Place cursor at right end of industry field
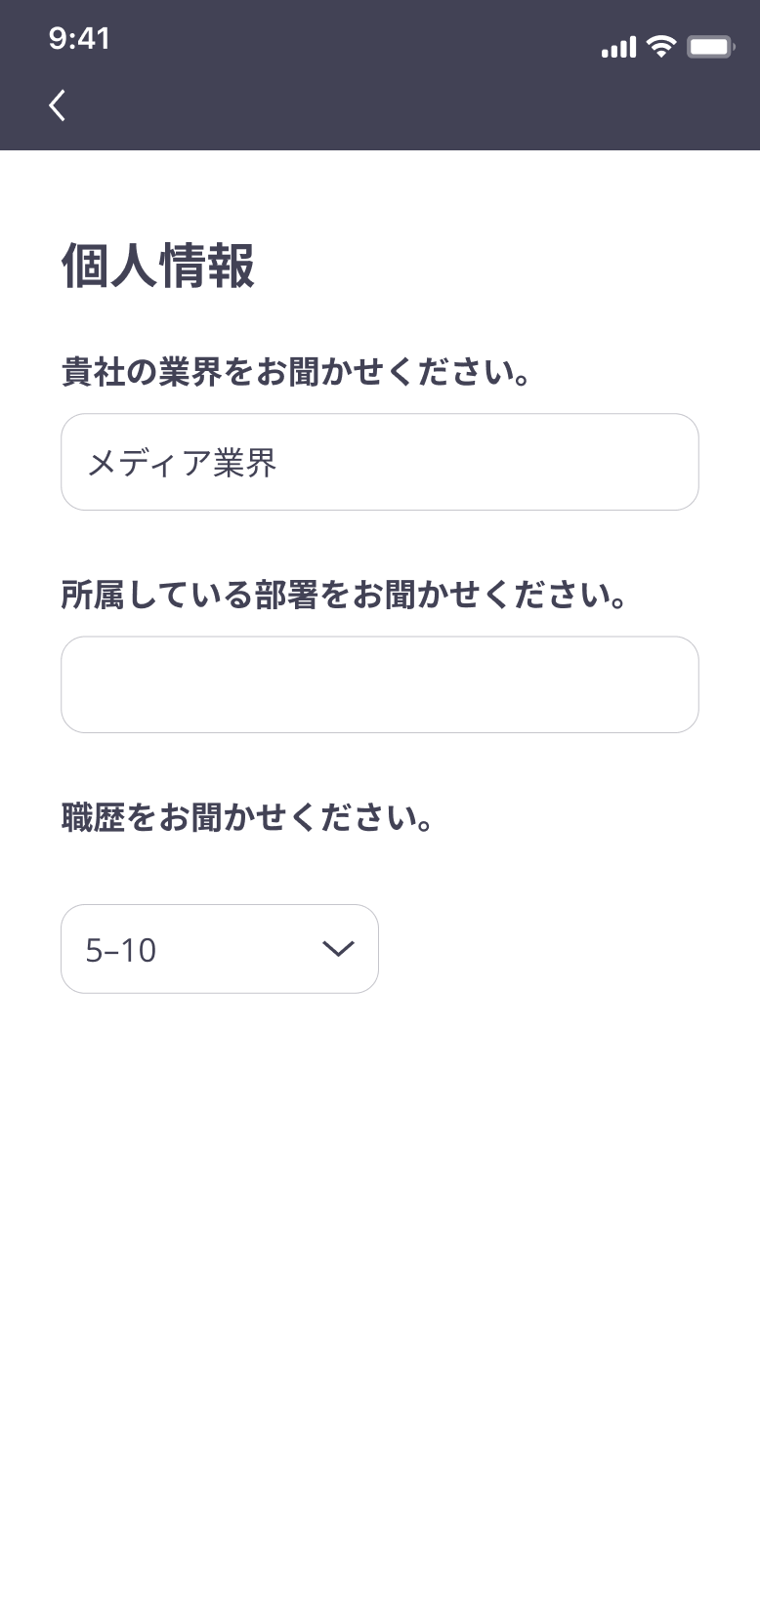This screenshot has width=760, height=1609. (674, 462)
